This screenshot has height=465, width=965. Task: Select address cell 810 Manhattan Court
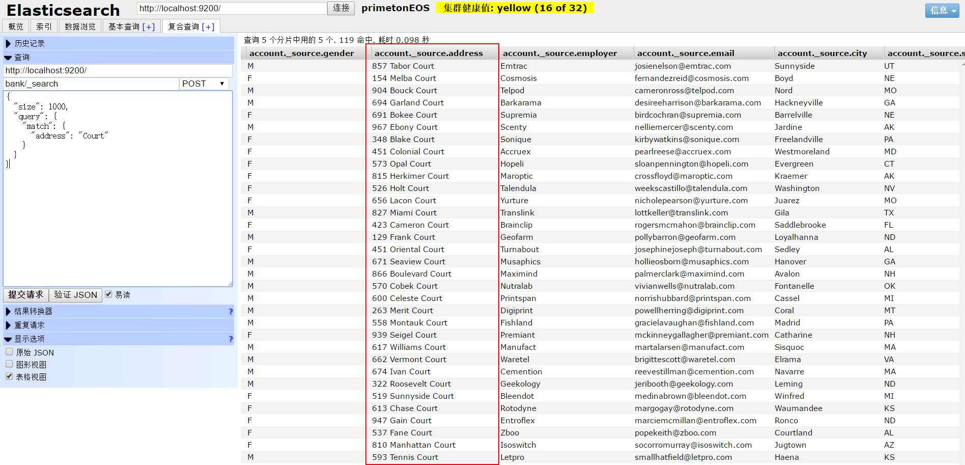(x=414, y=445)
